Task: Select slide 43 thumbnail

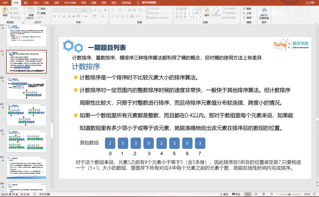Action: tap(27, 167)
